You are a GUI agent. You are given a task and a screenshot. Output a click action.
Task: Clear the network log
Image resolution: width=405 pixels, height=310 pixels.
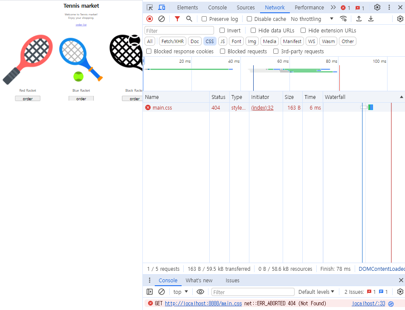[162, 19]
